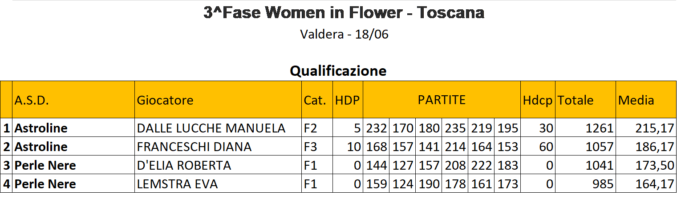Select the Giocatore header cell
The height and width of the screenshot is (210, 677).
click(218, 100)
